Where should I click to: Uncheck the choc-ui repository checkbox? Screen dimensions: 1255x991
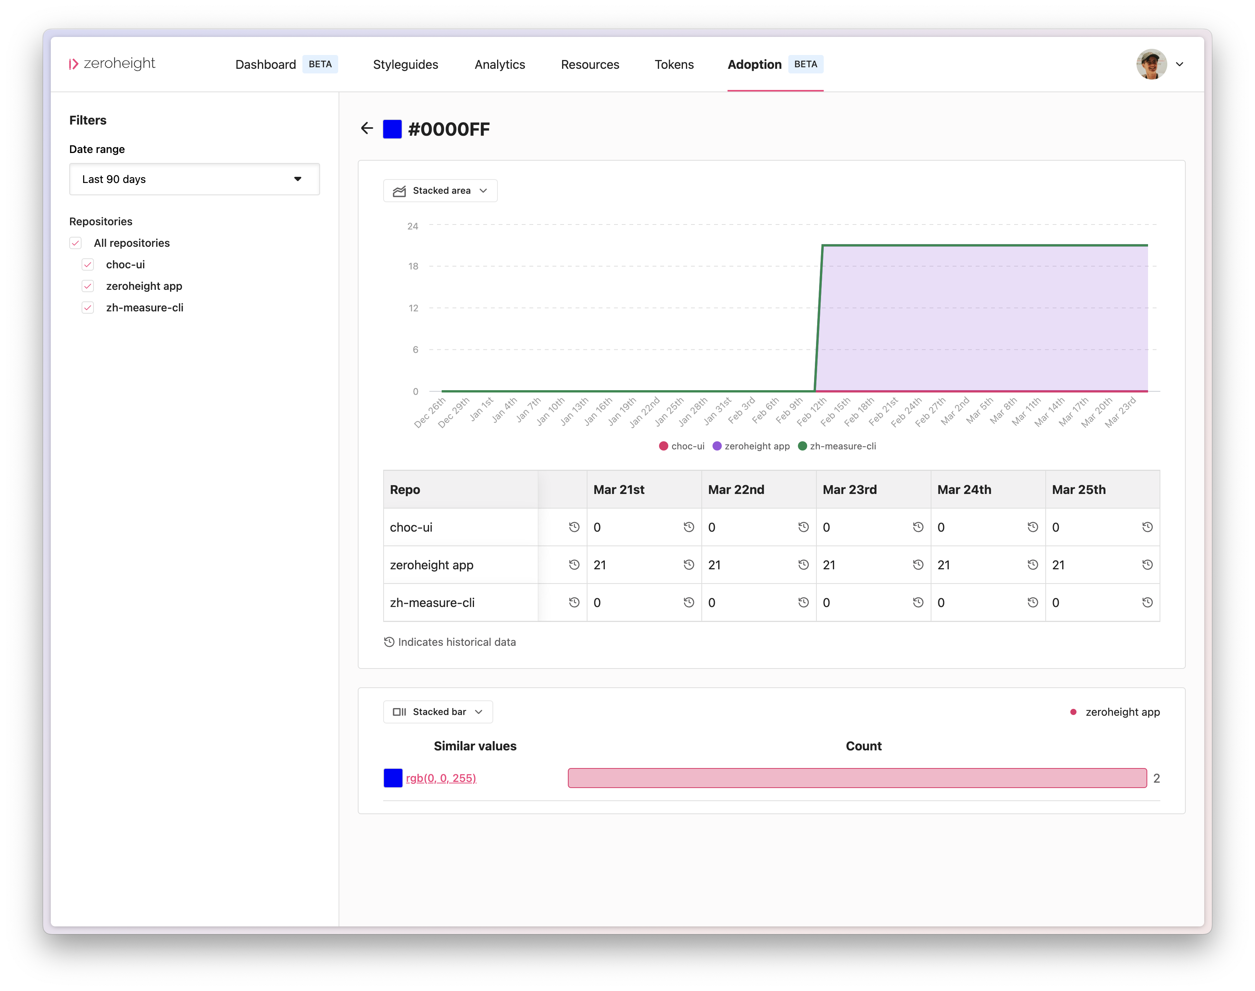coord(88,264)
